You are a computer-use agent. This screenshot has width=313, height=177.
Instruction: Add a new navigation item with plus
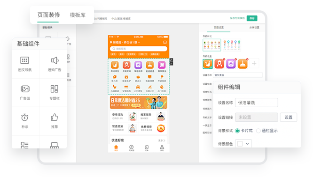(x=254, y=63)
